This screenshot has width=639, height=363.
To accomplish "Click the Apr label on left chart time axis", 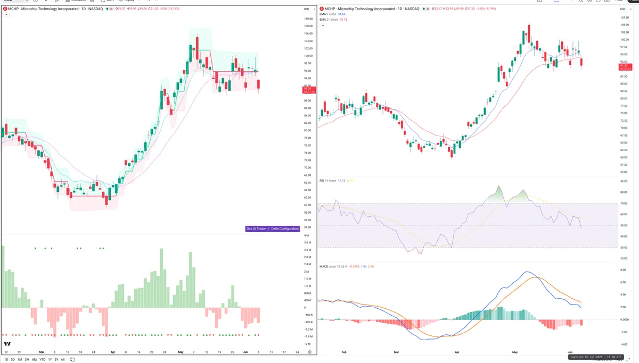I will [112, 352].
